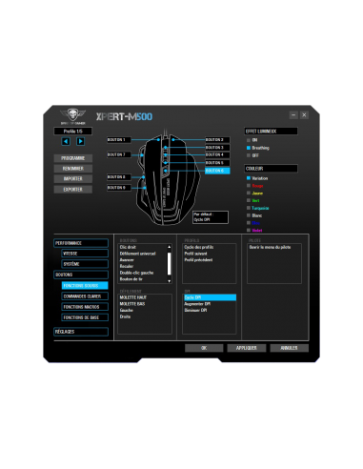Click the Programme button
363x469 pixels.
point(73,158)
